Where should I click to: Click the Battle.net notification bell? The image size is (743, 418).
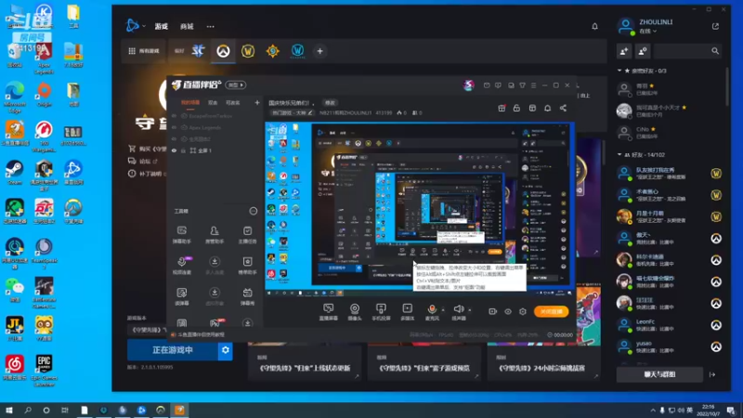594,27
